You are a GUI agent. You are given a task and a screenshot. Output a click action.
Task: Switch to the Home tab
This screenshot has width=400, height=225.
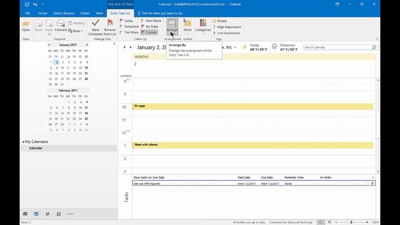[x=42, y=13]
